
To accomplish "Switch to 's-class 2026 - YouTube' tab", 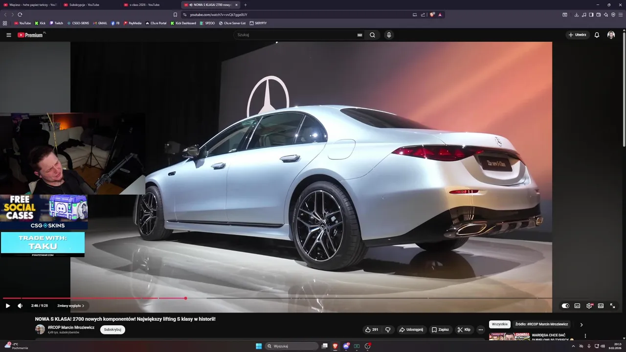I will click(x=150, y=5).
